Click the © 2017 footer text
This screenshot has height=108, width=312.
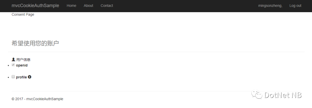pos(37,99)
